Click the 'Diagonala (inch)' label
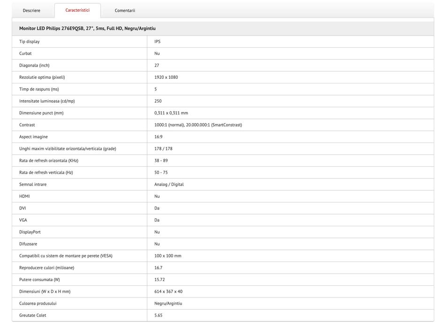The height and width of the screenshot is (328, 447). 34,66
